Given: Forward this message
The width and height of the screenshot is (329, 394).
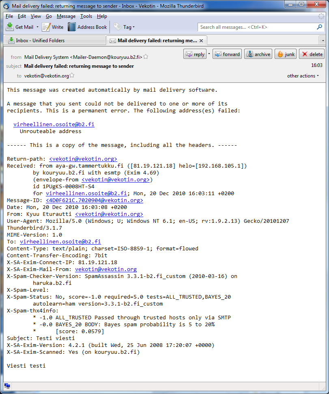Looking at the screenshot, I should pyautogui.click(x=227, y=54).
